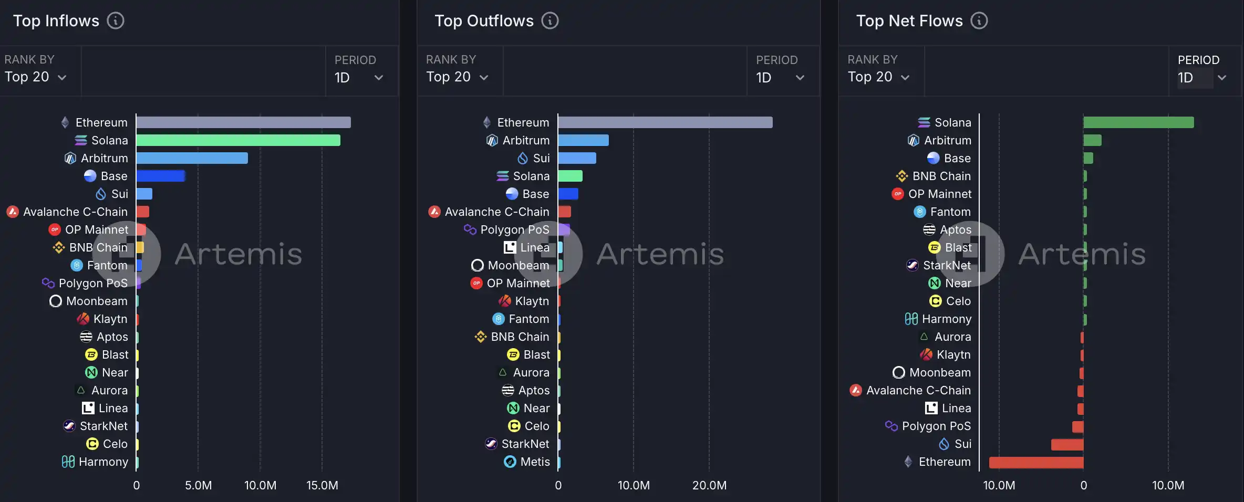1244x502 pixels.
Task: Click the Harmony logo in Top Inflows
Action: coord(68,462)
